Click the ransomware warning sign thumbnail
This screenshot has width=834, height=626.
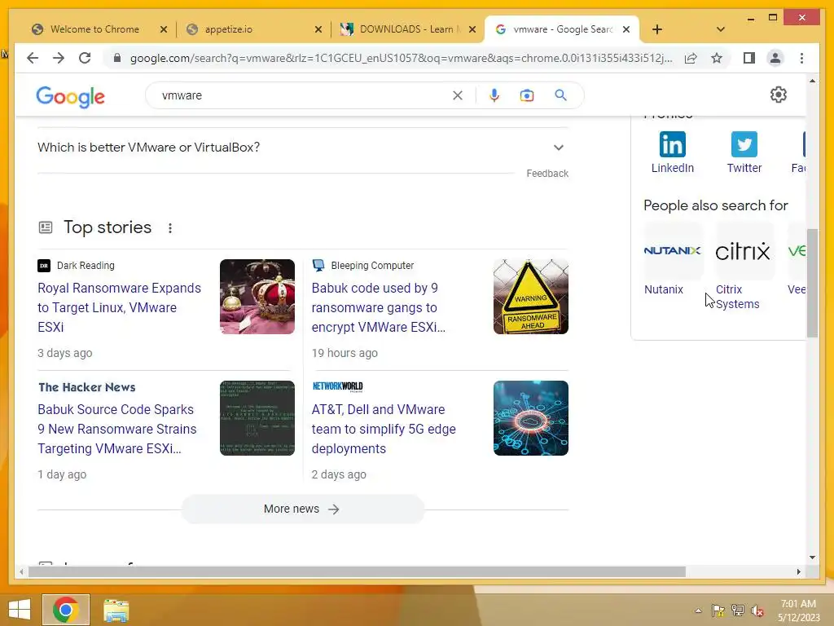point(531,297)
